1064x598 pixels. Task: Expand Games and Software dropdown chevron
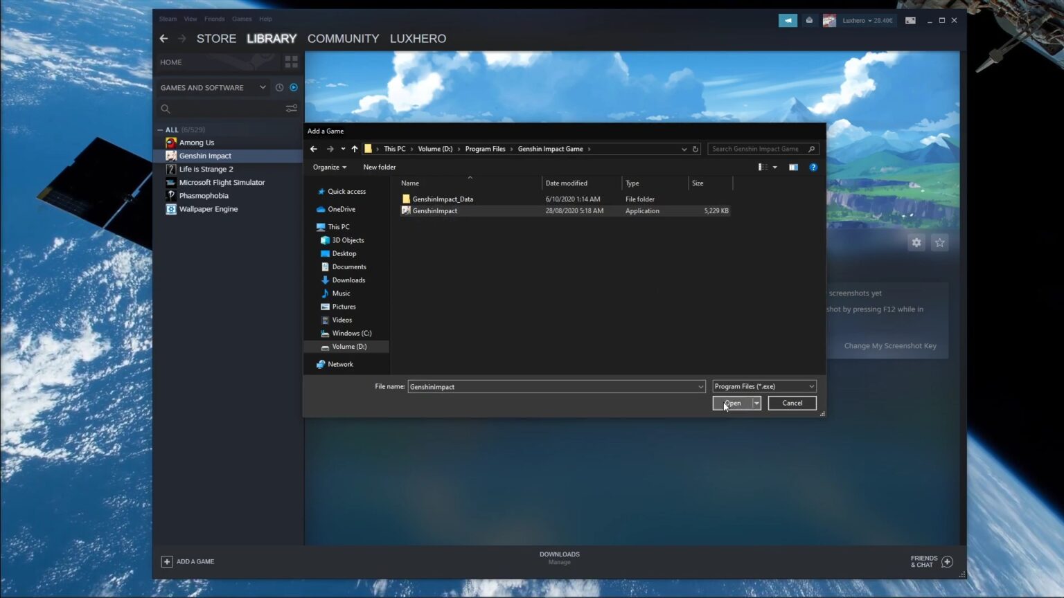click(263, 87)
